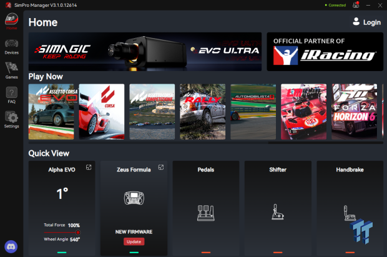Open the Settings gear in the sidebar

point(12,120)
